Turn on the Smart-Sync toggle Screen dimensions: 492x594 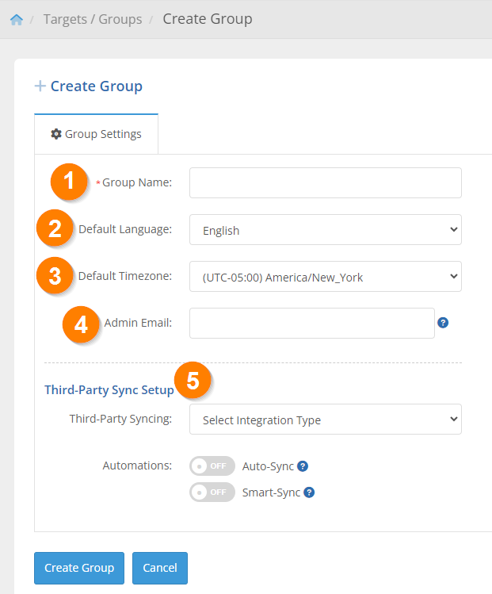coord(212,492)
